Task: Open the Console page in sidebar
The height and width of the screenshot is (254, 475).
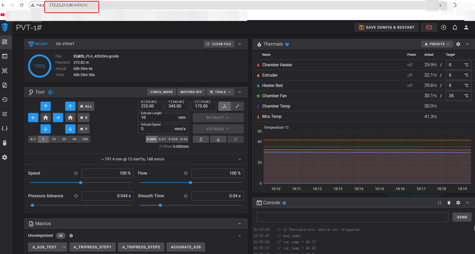Action: click(5, 56)
